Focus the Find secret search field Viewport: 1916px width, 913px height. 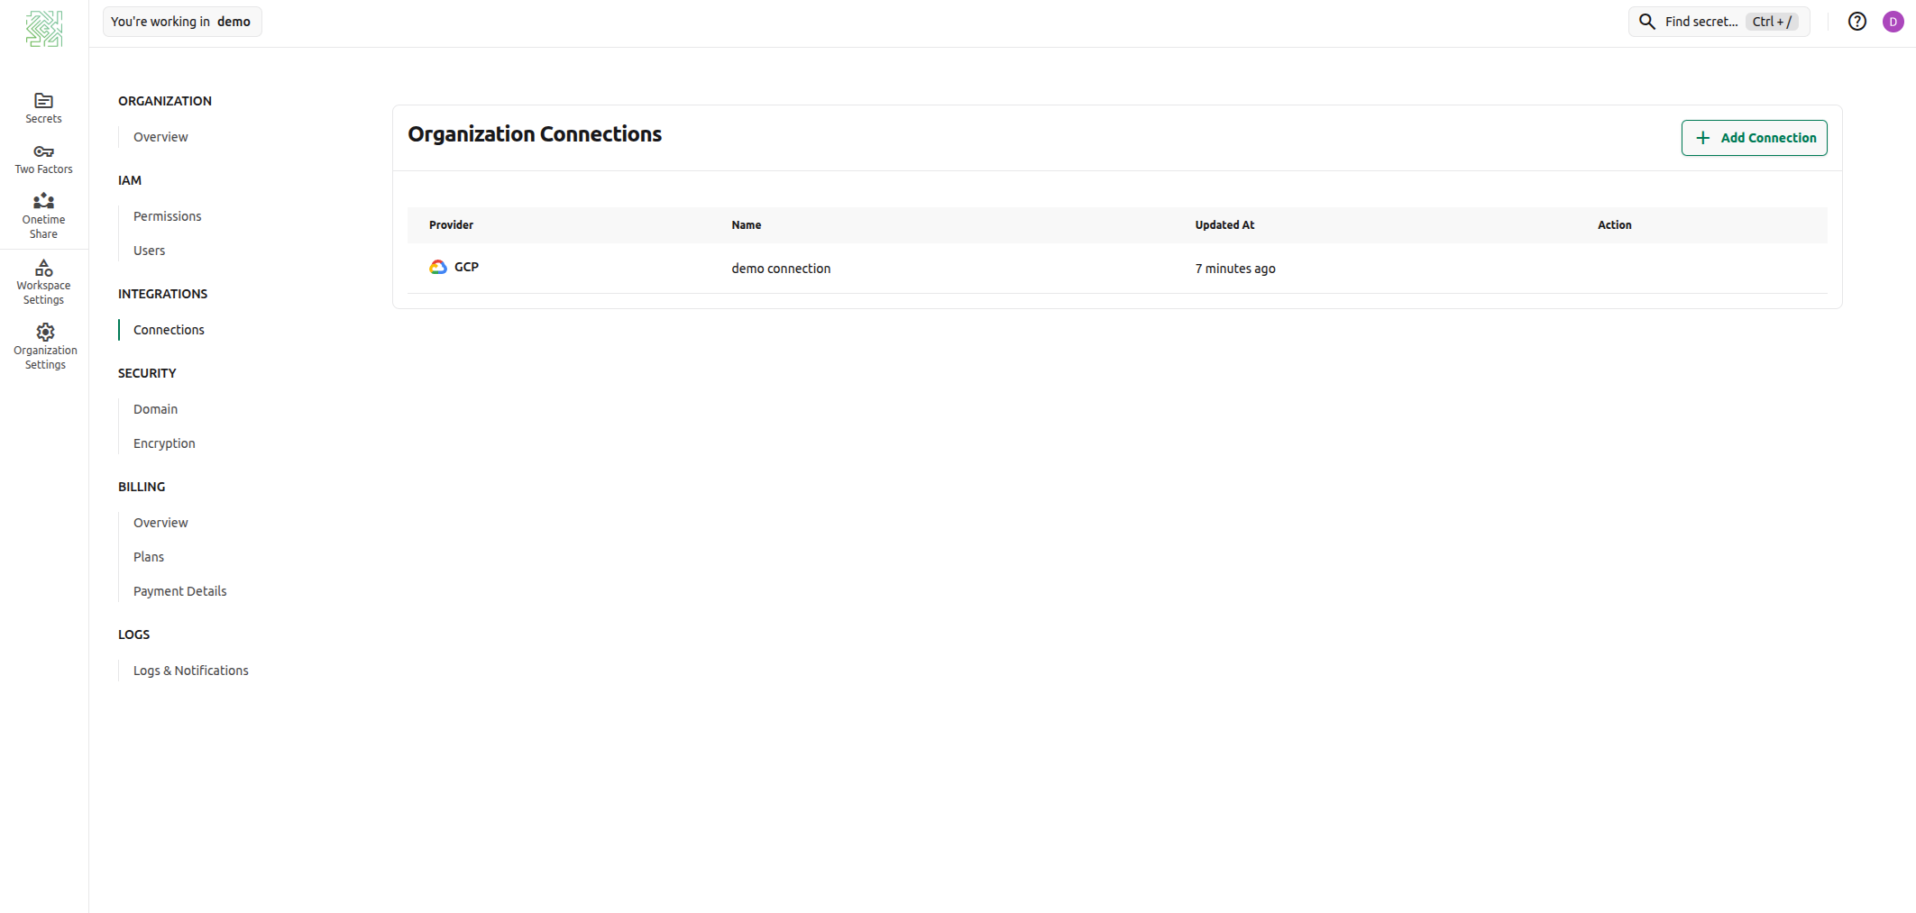(1719, 22)
